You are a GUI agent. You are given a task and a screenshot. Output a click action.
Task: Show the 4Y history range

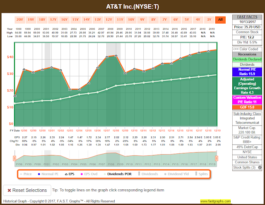pos(198,19)
